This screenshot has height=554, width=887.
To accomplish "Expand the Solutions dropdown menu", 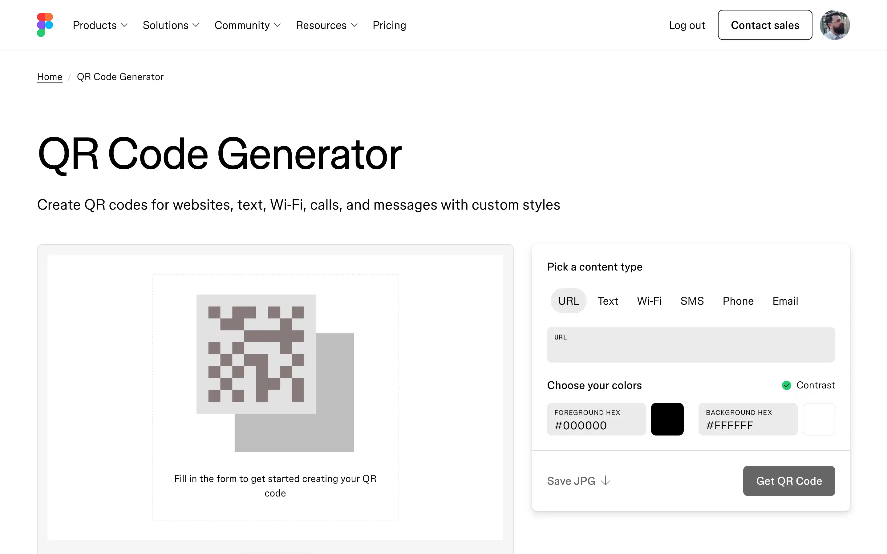I will click(x=171, y=25).
